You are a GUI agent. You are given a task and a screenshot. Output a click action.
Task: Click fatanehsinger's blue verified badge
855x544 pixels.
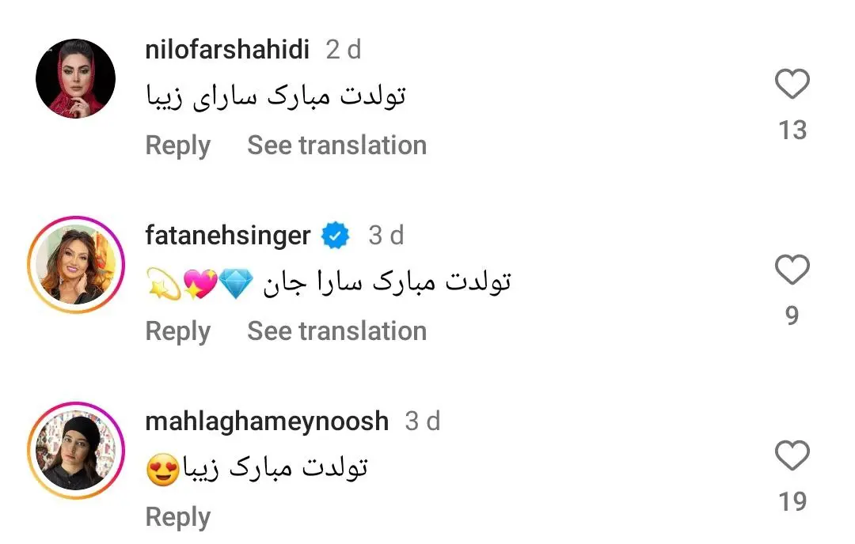coord(336,236)
